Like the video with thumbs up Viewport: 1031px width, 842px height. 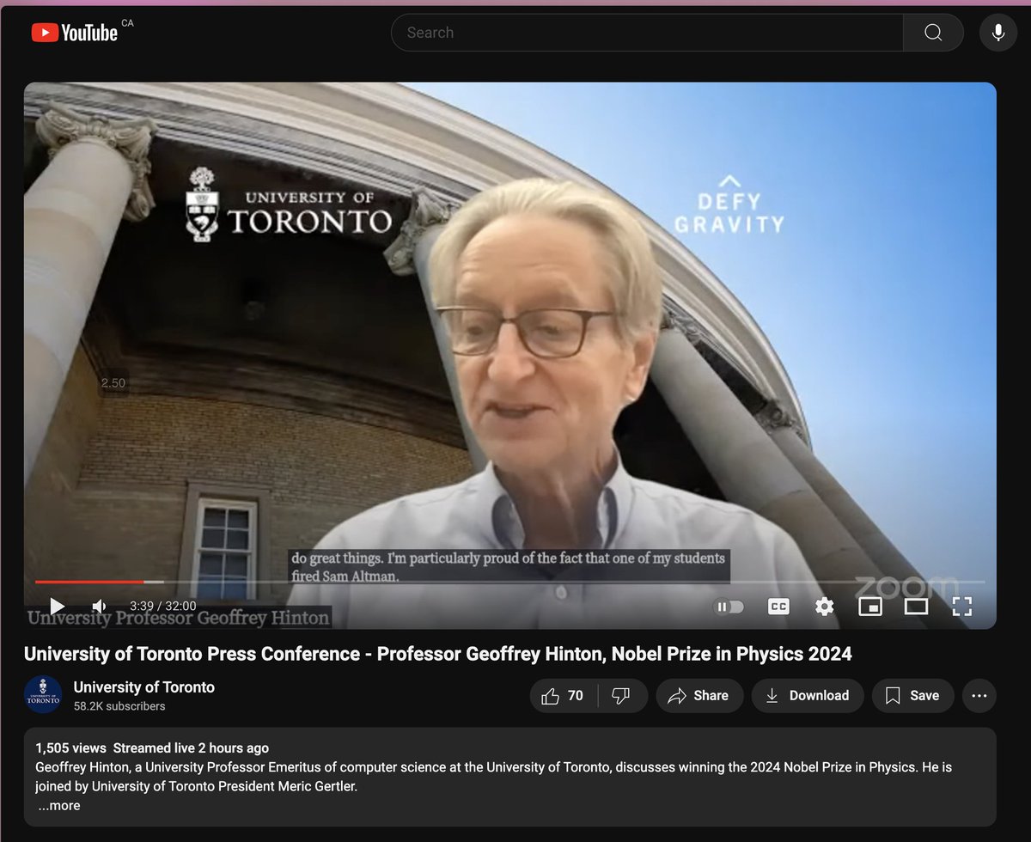(x=562, y=696)
